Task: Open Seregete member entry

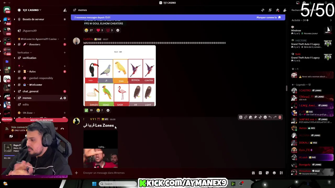Action: [311, 165]
